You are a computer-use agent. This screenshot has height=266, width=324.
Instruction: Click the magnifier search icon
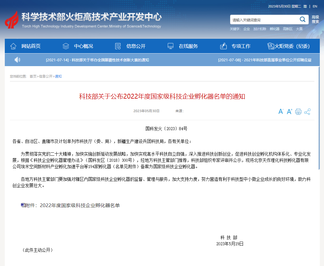tap(302, 20)
